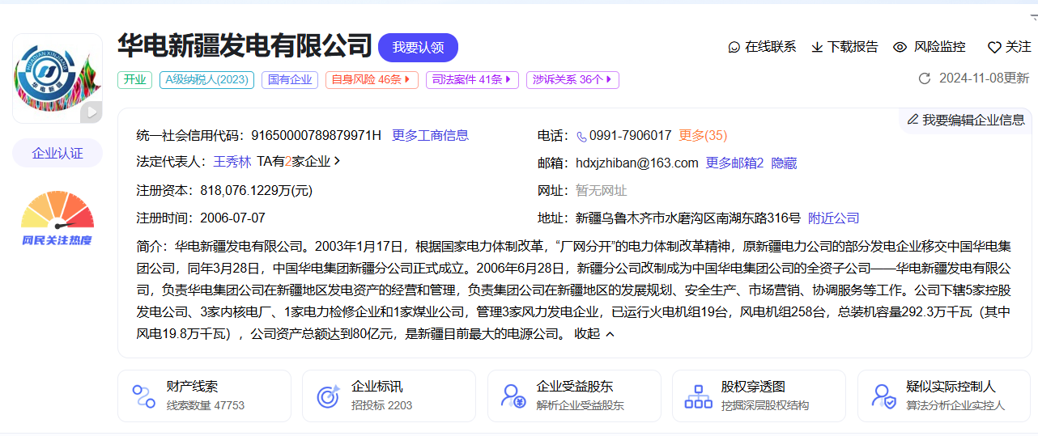
Task: Play the logo video icon
Action: tap(91, 112)
